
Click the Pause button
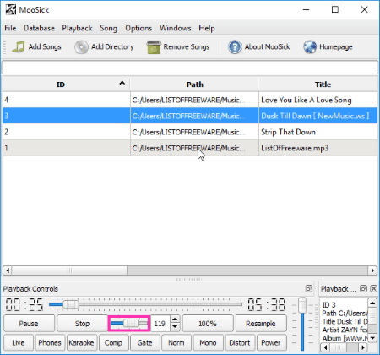[29, 324]
